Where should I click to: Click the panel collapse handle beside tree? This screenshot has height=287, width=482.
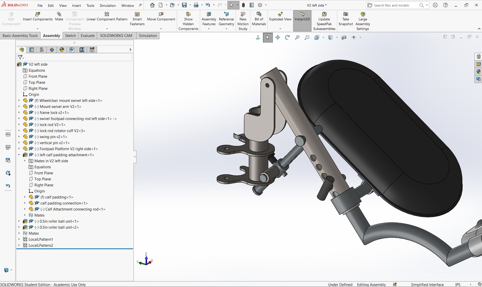[135, 157]
